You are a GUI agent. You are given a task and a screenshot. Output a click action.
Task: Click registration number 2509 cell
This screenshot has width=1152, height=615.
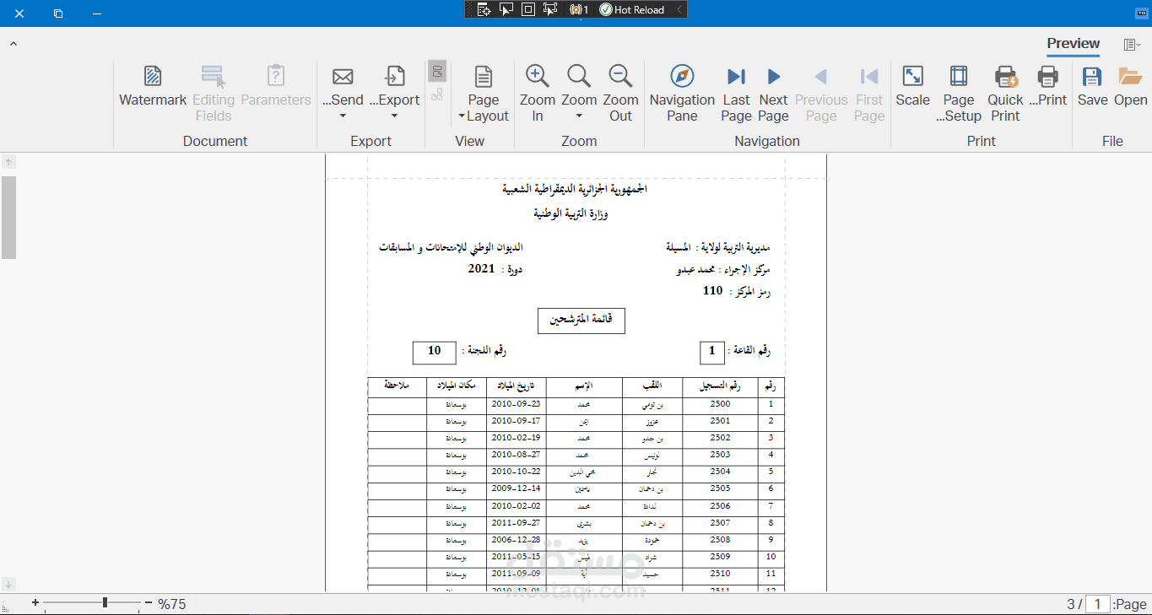[x=720, y=557]
